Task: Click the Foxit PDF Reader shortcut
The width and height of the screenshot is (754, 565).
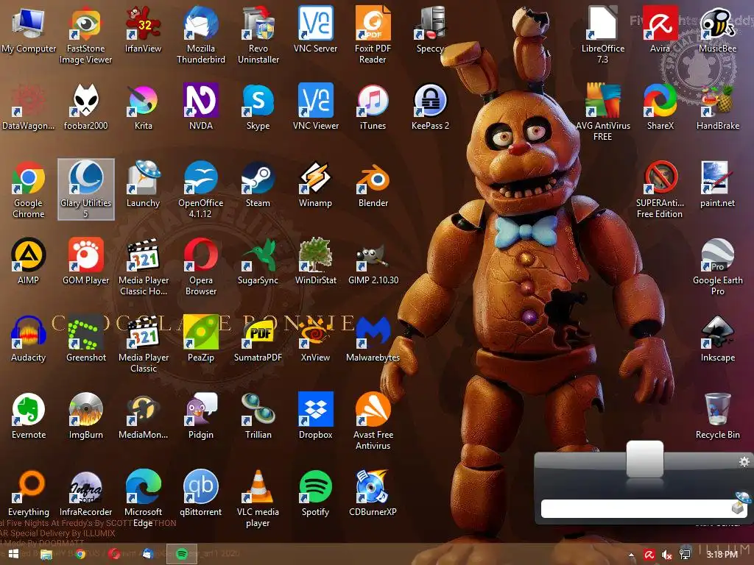Action: tap(373, 35)
